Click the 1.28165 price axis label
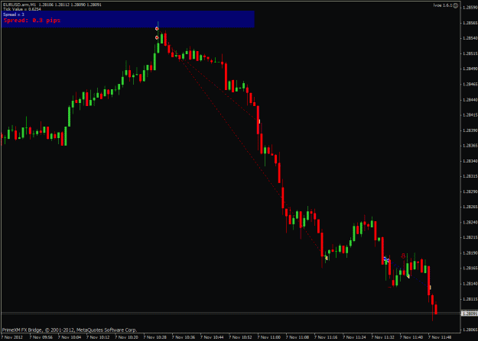478x341 pixels. [x=470, y=269]
